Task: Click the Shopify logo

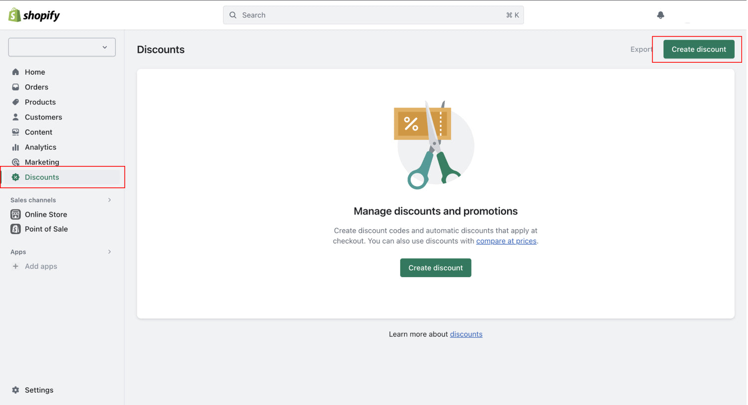Action: [34, 15]
